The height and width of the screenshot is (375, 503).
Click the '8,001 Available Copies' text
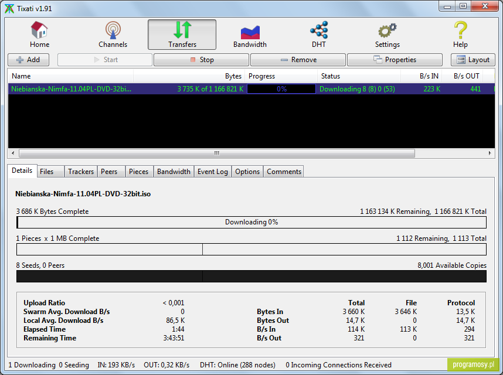point(452,265)
